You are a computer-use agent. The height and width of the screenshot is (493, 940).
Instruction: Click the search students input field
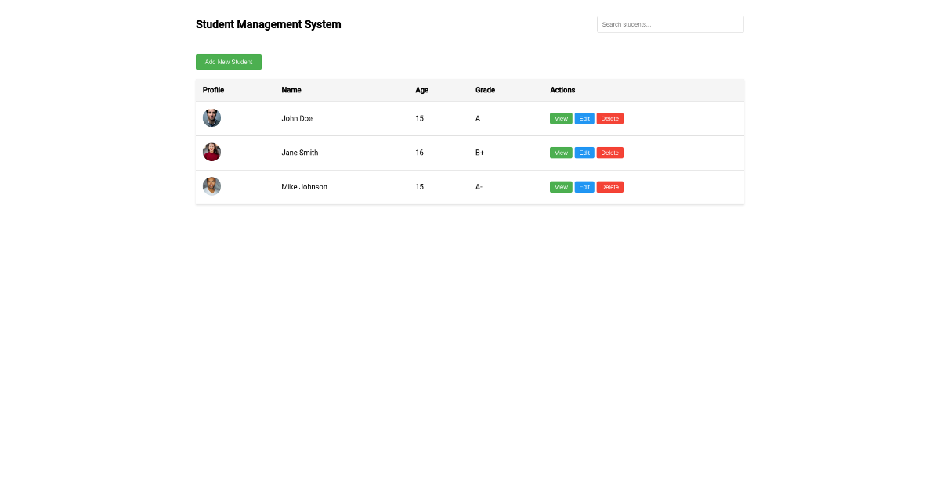[670, 24]
